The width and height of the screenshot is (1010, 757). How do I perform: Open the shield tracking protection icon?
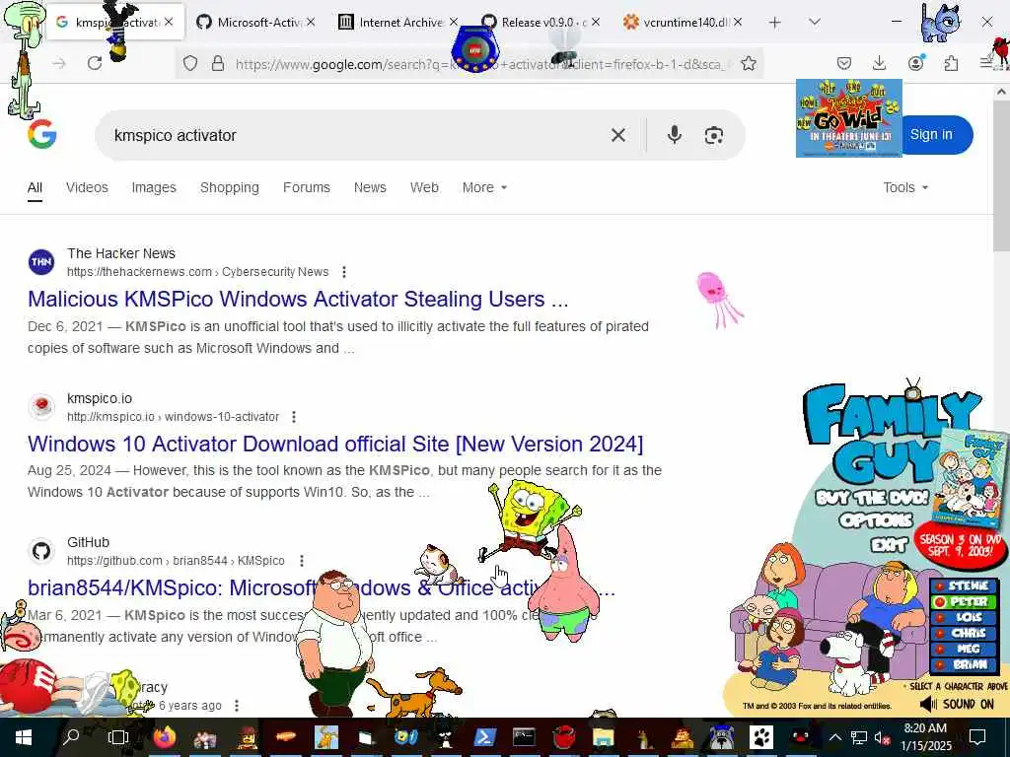(190, 63)
